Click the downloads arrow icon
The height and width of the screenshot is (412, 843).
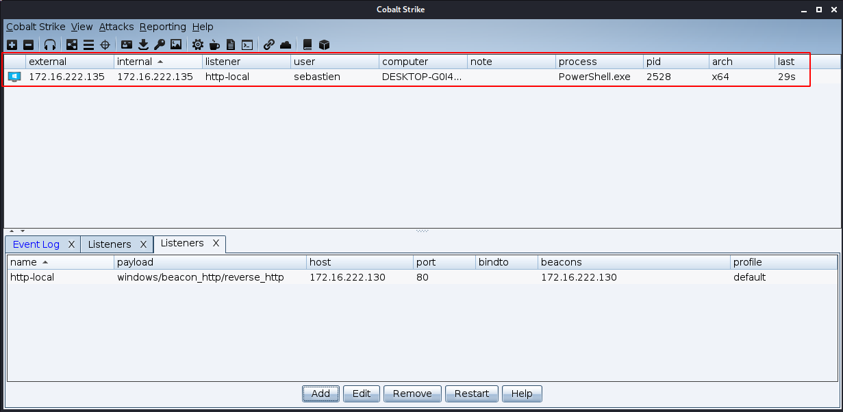click(x=143, y=45)
